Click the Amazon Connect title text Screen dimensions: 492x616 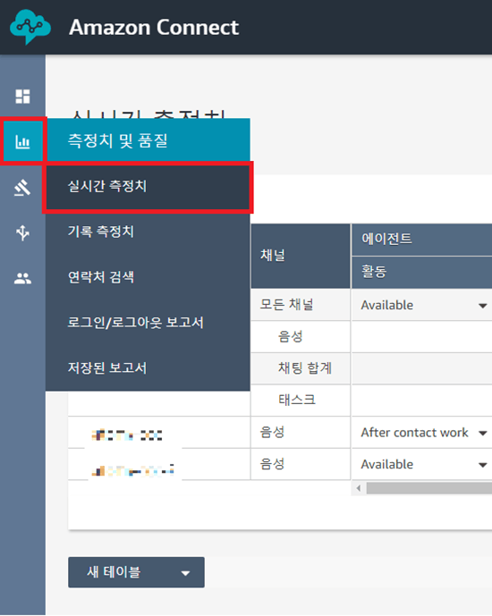(154, 28)
